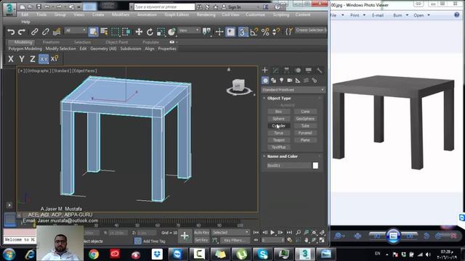Activate the Select and Rotate tool
This screenshot has height=261, width=465.
point(150,32)
